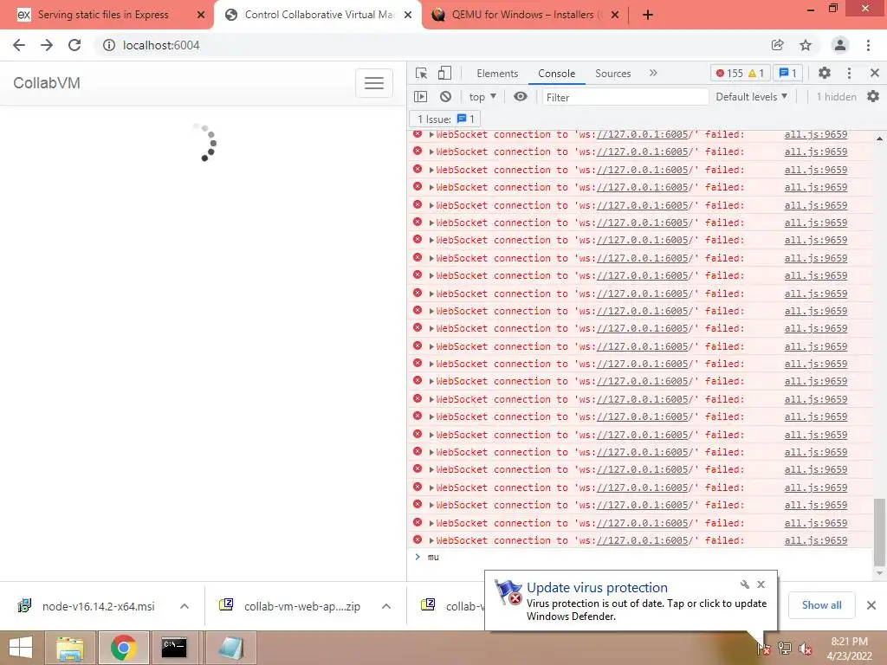The width and height of the screenshot is (887, 665).
Task: Share this page icon in address bar
Action: 777,45
